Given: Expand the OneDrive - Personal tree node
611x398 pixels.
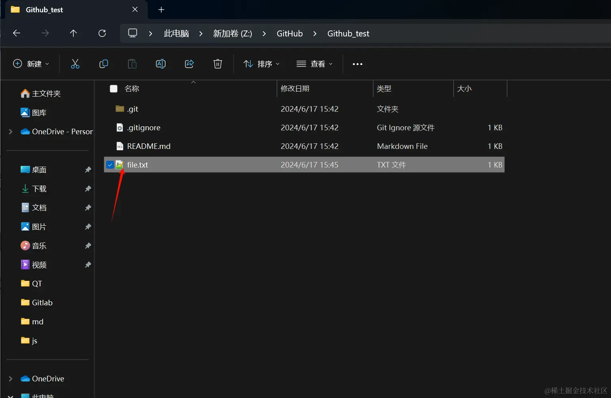Looking at the screenshot, I should [x=11, y=131].
